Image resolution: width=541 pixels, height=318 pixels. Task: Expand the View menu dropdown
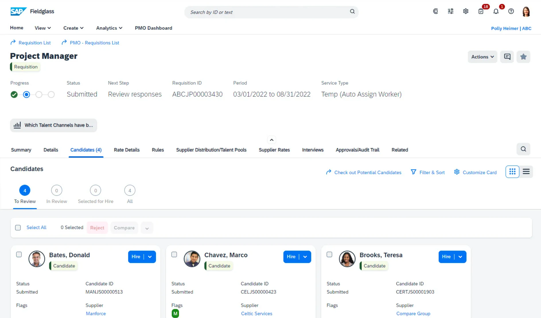[x=43, y=28]
